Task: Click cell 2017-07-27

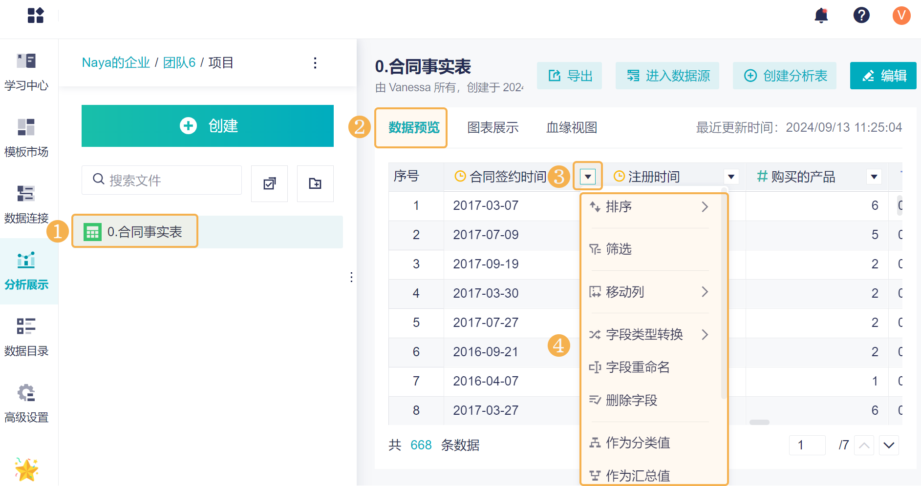Action: click(486, 323)
